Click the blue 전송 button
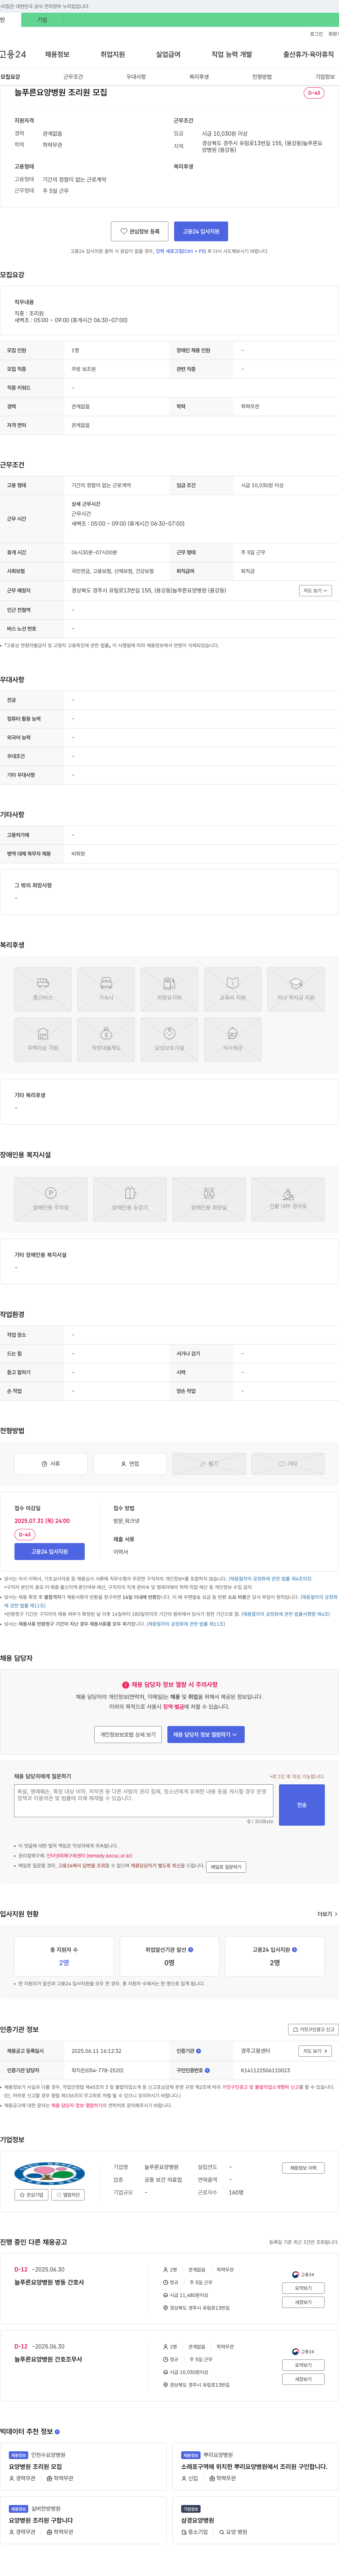The height and width of the screenshot is (2576, 339). click(302, 1805)
